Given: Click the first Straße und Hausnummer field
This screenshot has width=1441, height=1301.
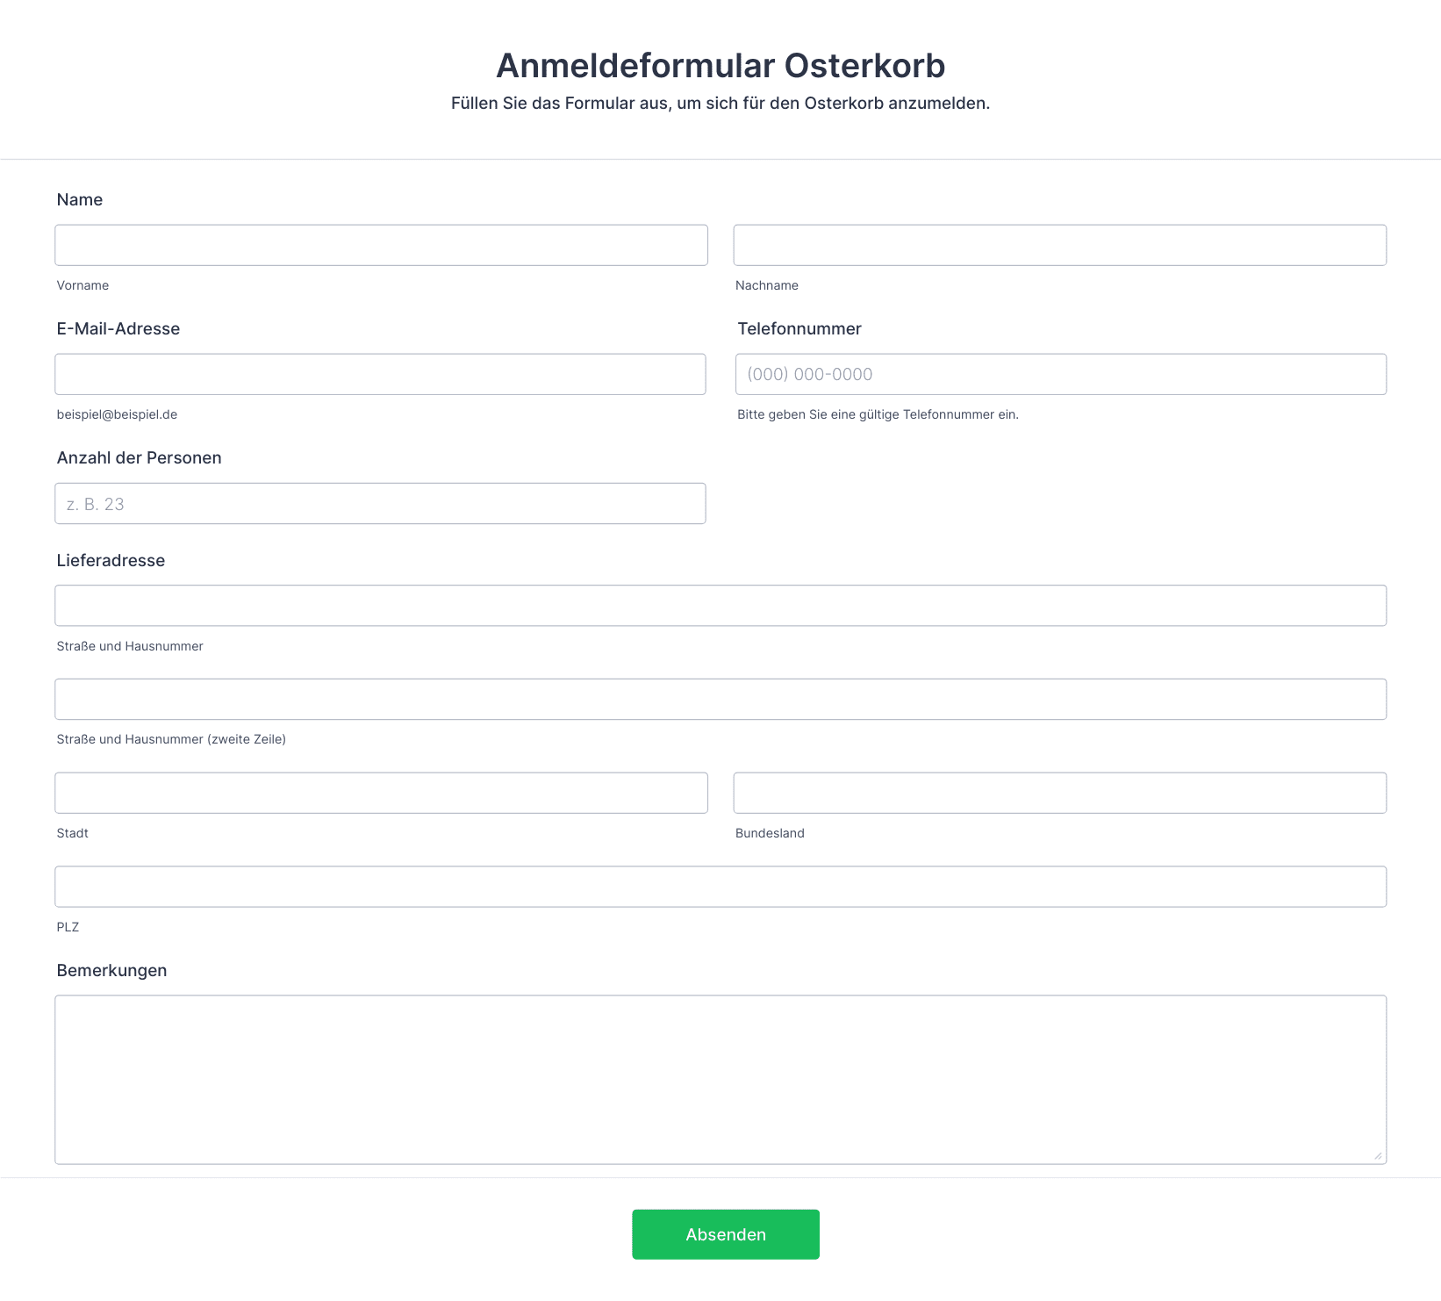Looking at the screenshot, I should click(x=720, y=606).
